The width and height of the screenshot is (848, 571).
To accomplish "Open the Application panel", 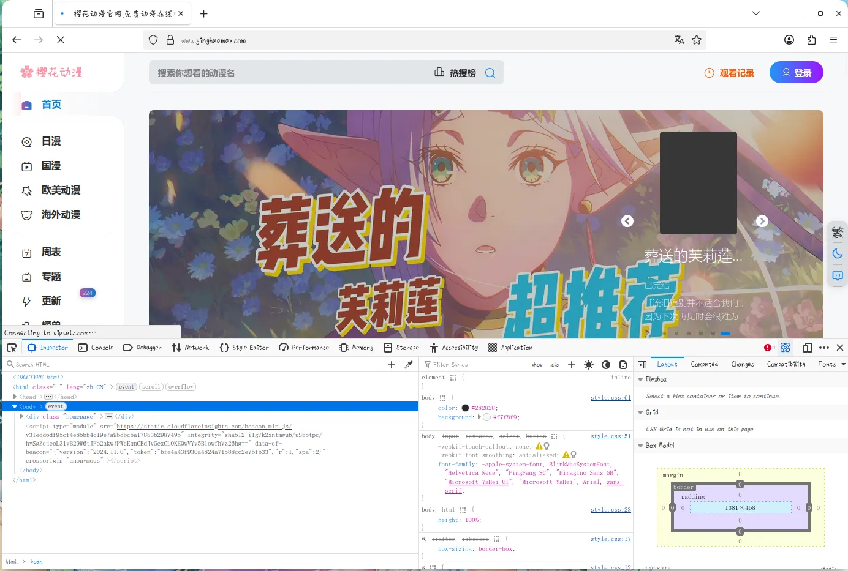I will tap(510, 348).
